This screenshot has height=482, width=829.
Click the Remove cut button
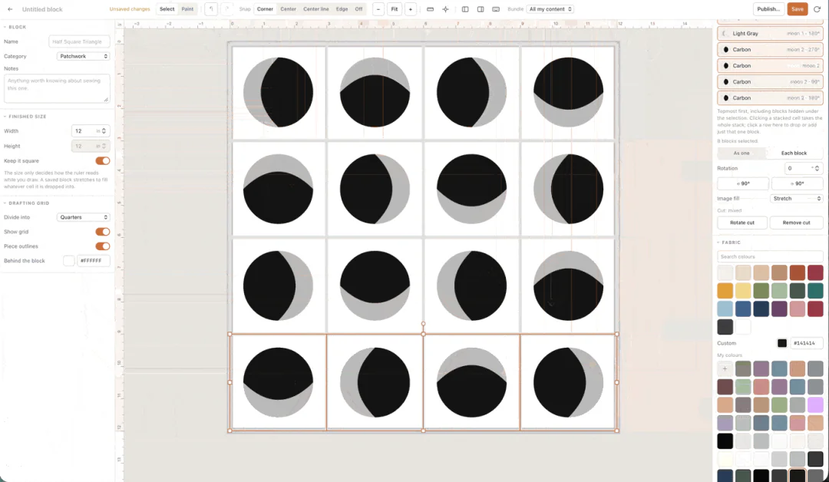click(x=796, y=223)
